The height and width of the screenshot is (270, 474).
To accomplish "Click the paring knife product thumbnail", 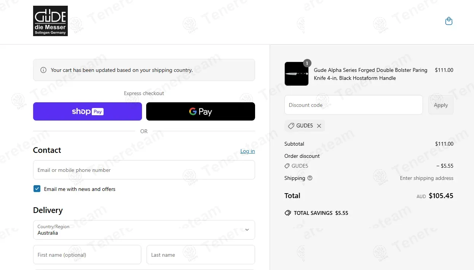I will point(297,74).
